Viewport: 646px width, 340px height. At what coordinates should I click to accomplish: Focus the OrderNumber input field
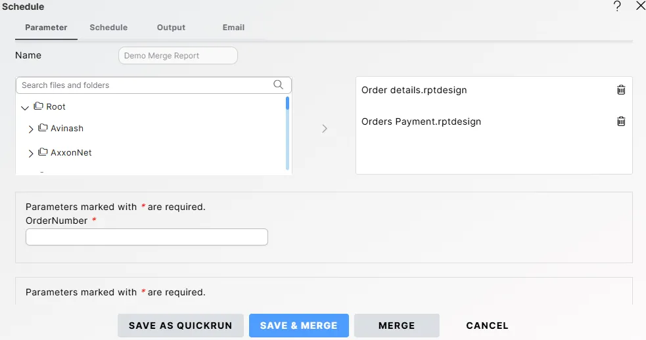point(147,237)
